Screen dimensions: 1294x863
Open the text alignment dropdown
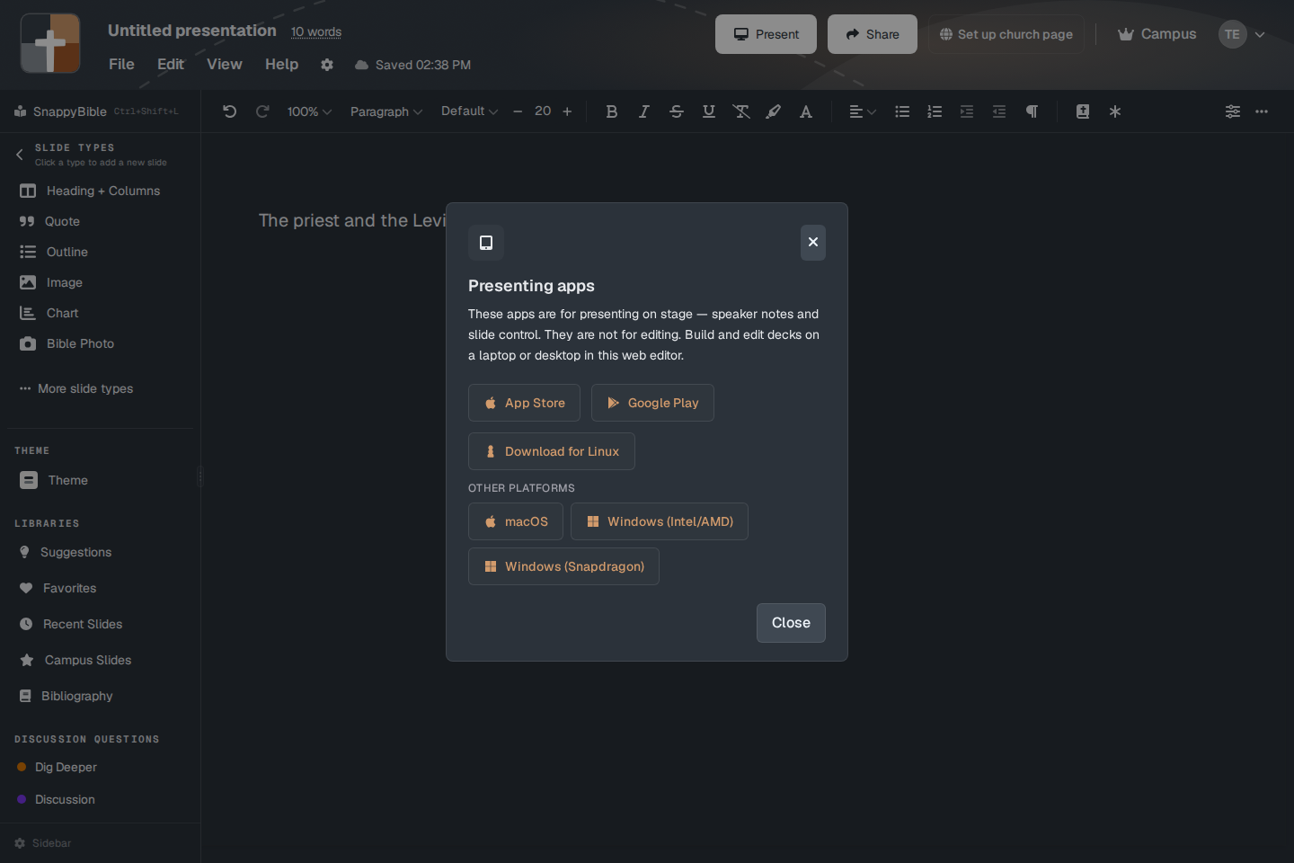(863, 111)
